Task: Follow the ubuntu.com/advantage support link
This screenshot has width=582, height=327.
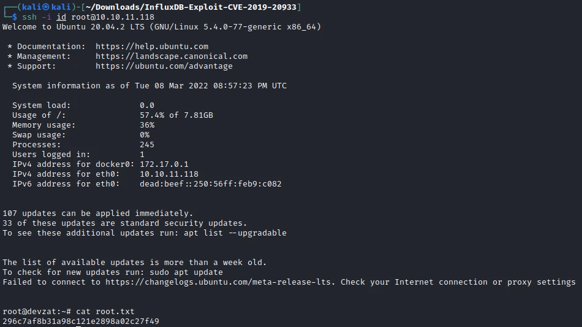Action: [x=164, y=66]
